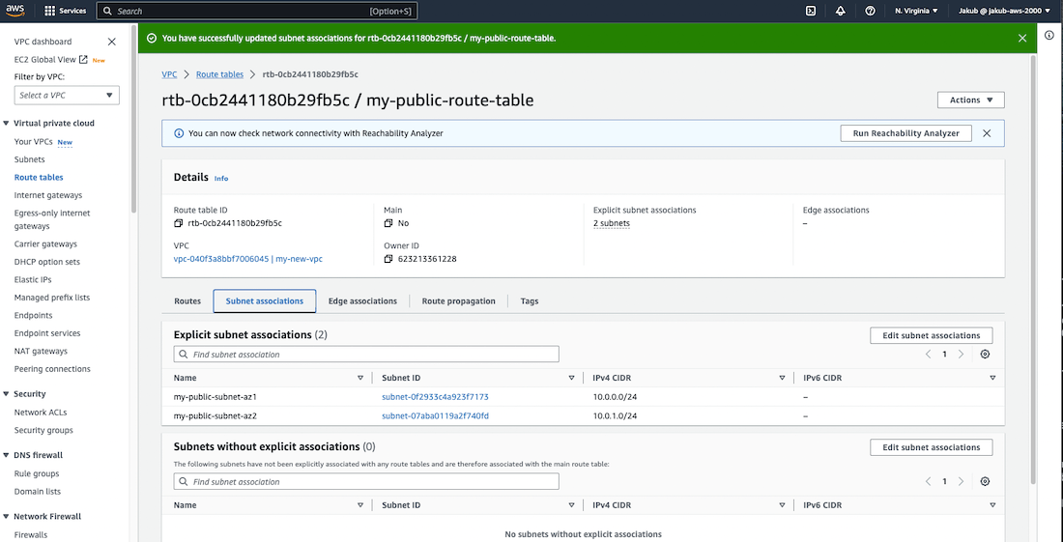
Task: Copy the Route table ID icon
Action: [x=179, y=223]
